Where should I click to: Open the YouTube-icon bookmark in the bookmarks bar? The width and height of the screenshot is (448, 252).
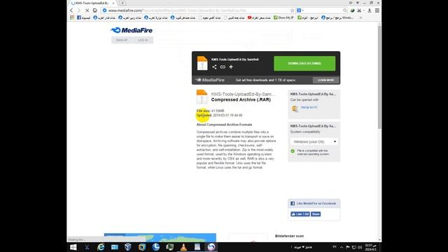click(259, 17)
